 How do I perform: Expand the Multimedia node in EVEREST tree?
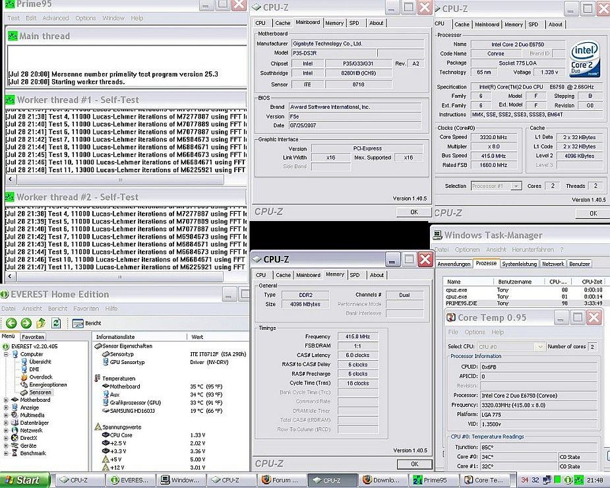click(x=6, y=415)
